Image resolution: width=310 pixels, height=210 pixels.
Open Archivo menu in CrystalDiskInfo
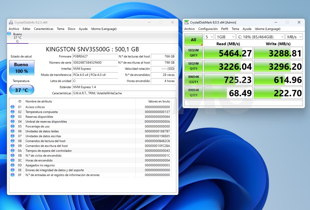(x=14, y=29)
